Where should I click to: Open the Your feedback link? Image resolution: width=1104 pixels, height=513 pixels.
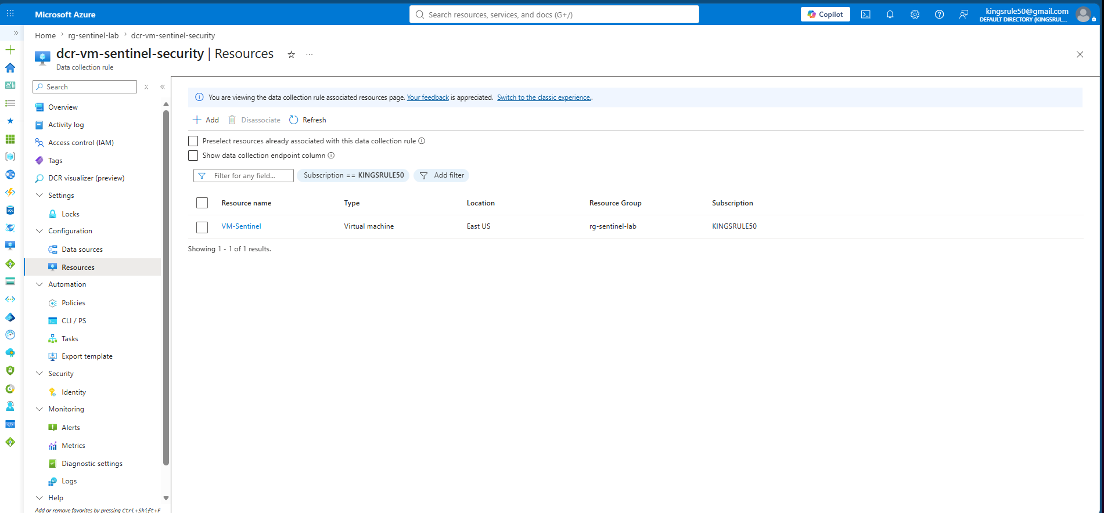427,97
